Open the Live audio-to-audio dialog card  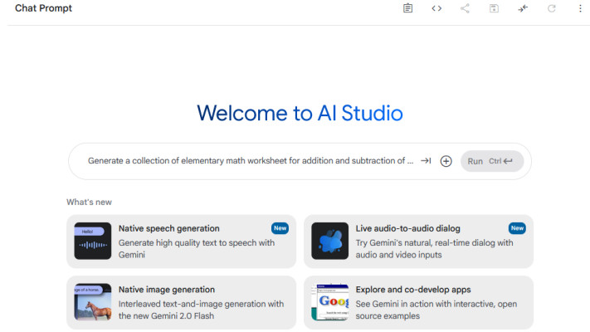(x=418, y=242)
